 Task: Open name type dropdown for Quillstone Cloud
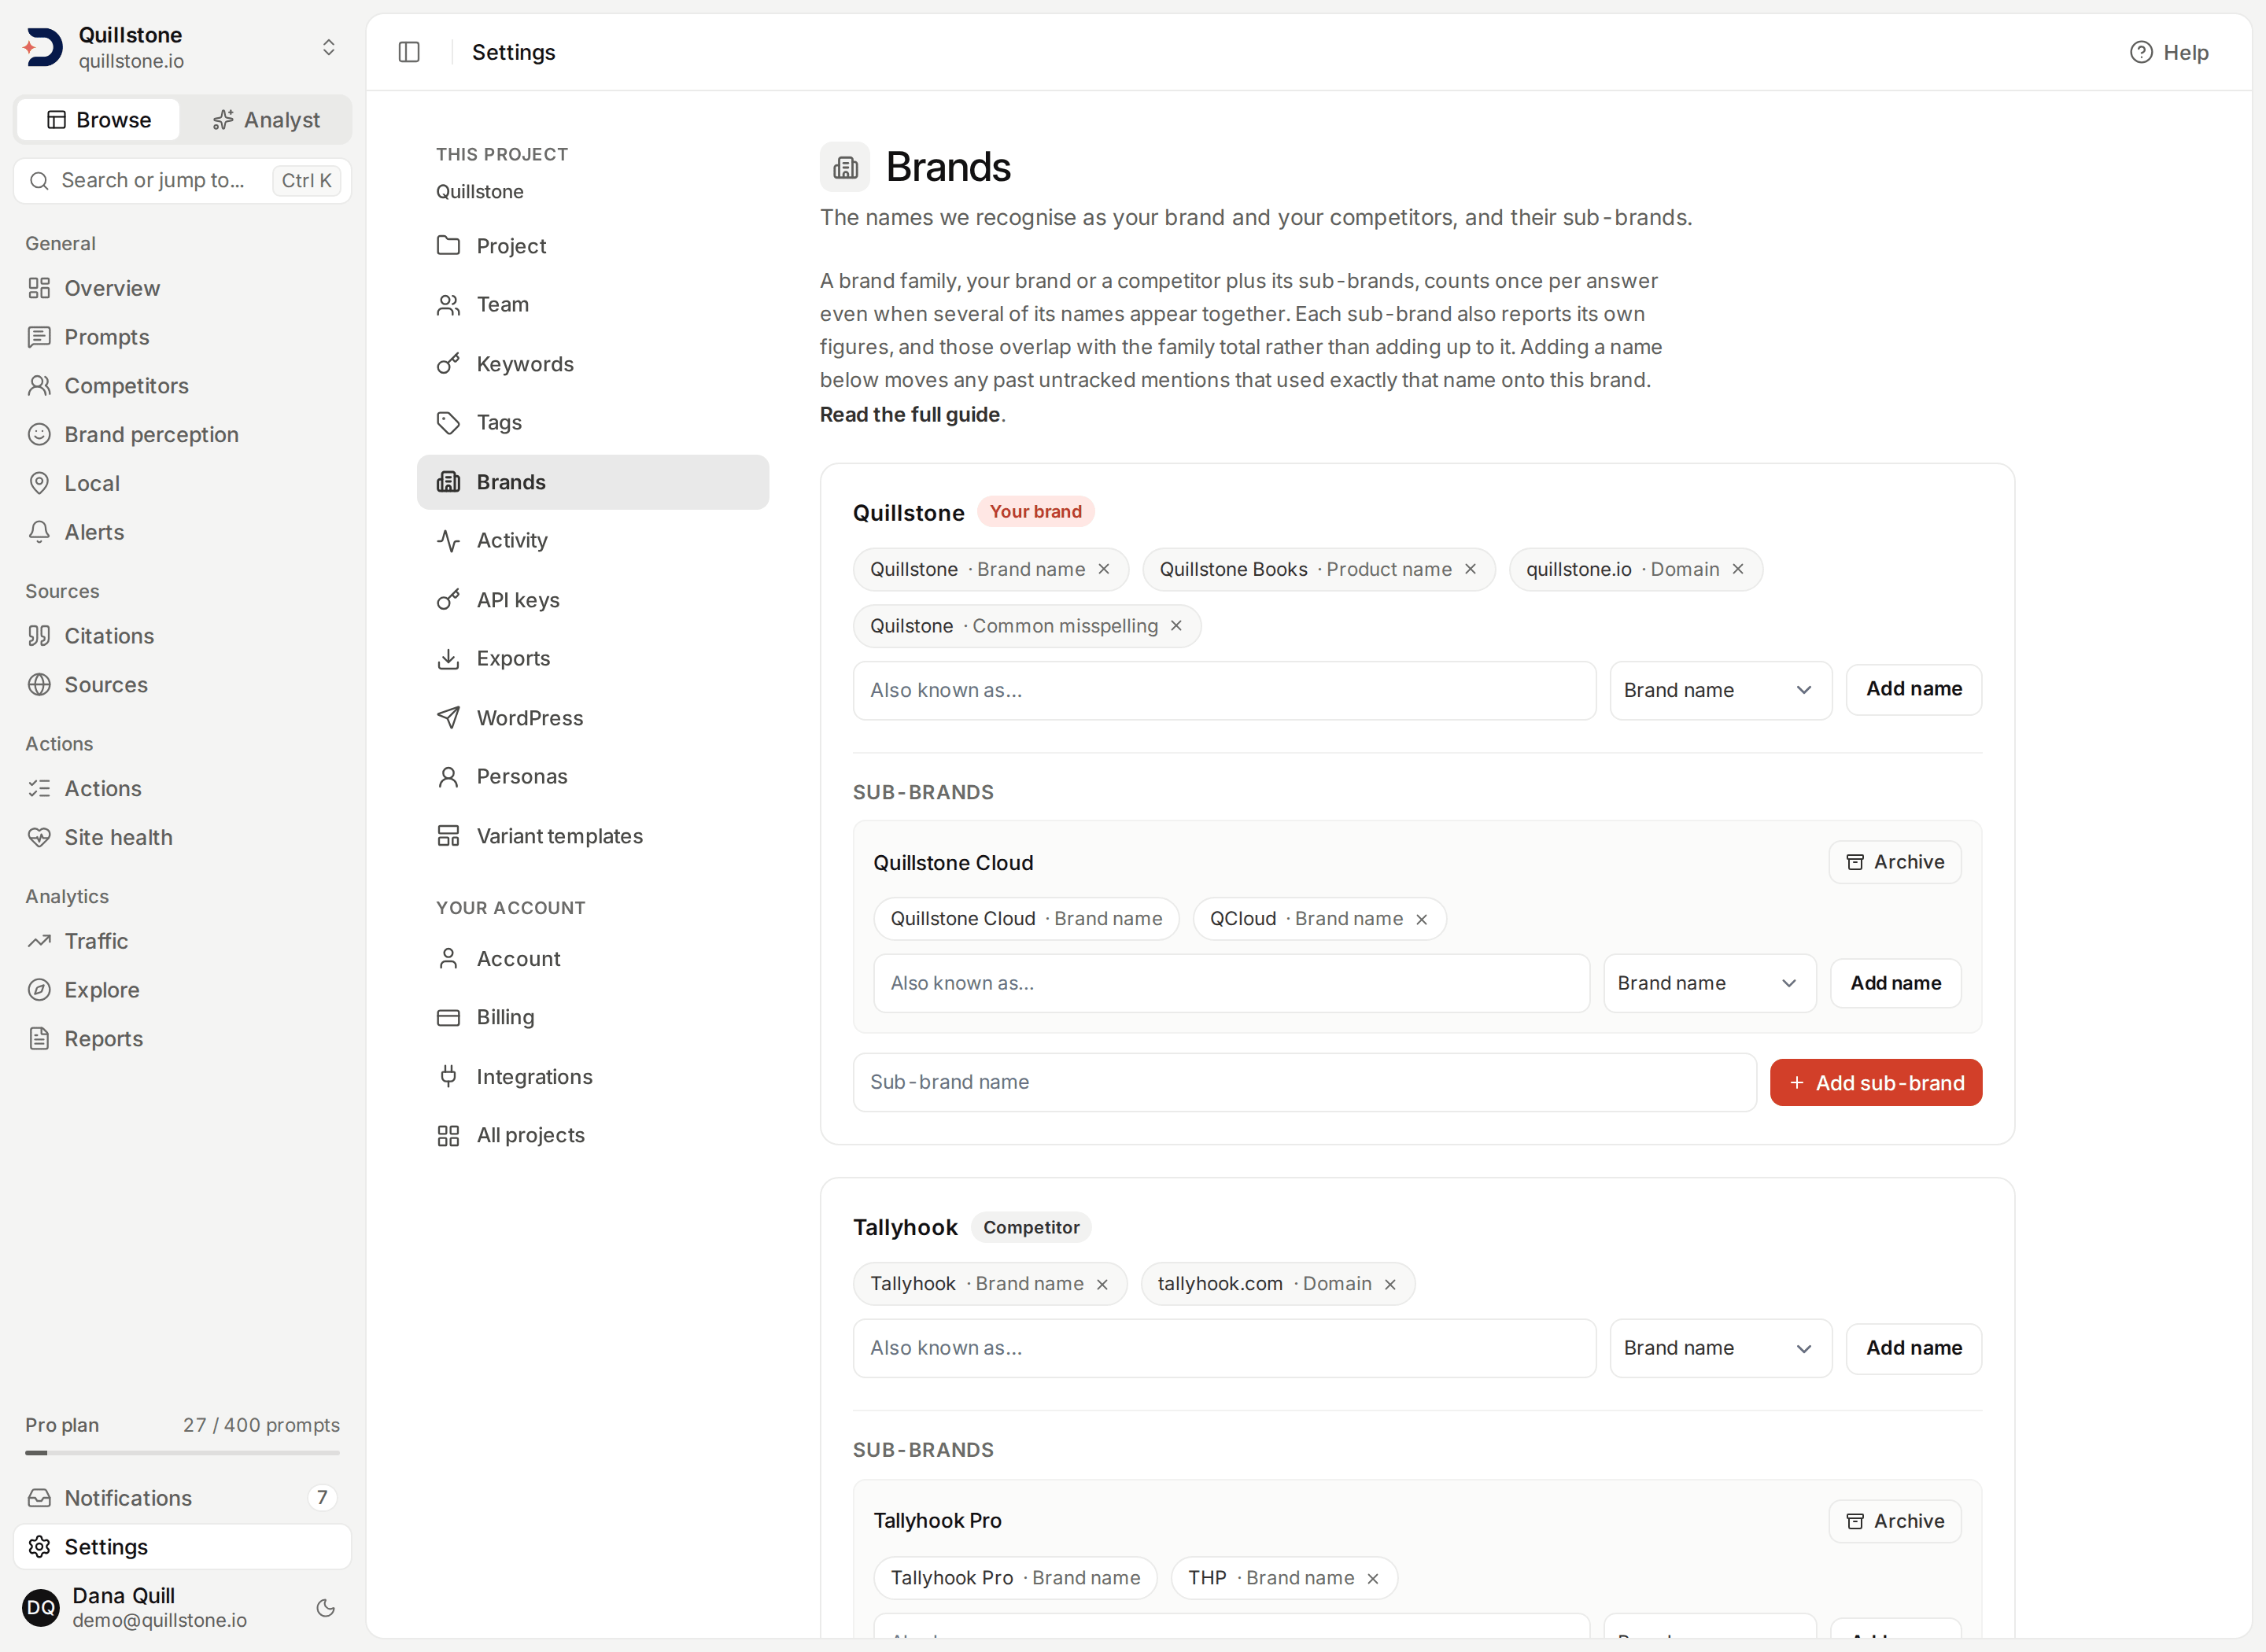click(1709, 983)
